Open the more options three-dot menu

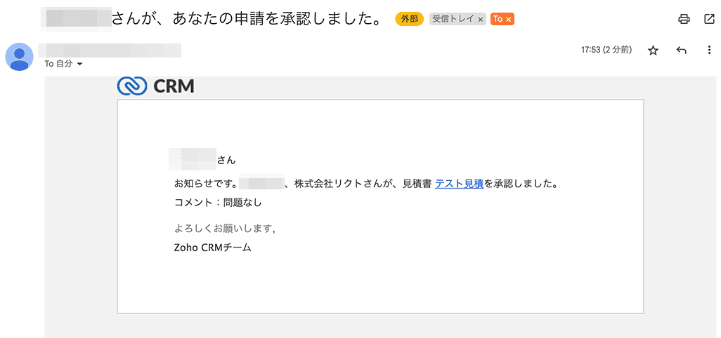tap(708, 50)
